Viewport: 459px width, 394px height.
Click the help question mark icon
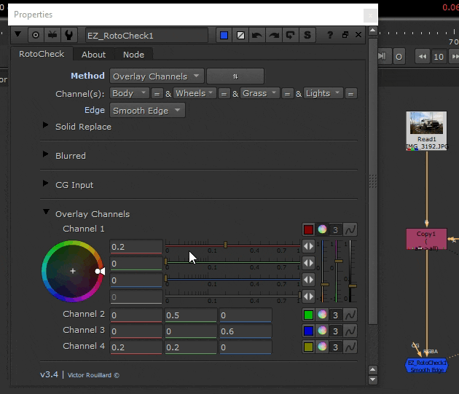pyautogui.click(x=330, y=35)
